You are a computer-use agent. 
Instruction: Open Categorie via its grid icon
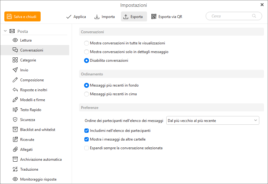pyautogui.click(x=15, y=60)
